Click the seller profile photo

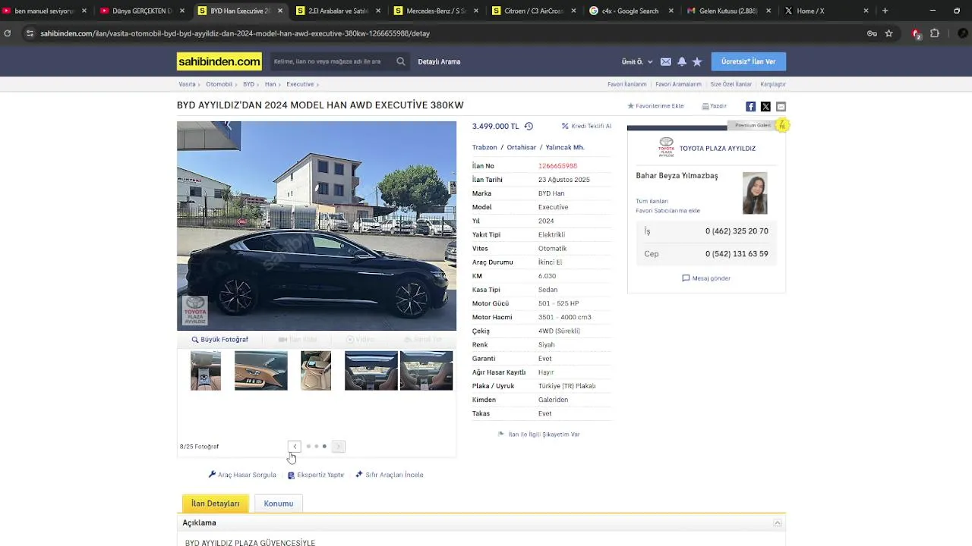point(755,193)
